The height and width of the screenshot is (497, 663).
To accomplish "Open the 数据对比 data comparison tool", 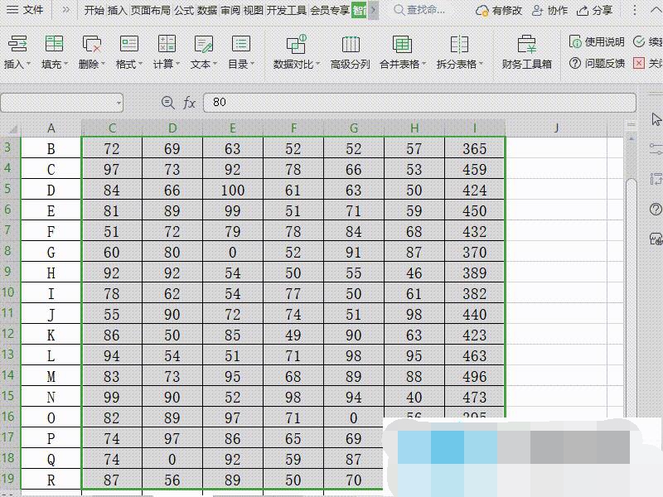I will coord(296,51).
